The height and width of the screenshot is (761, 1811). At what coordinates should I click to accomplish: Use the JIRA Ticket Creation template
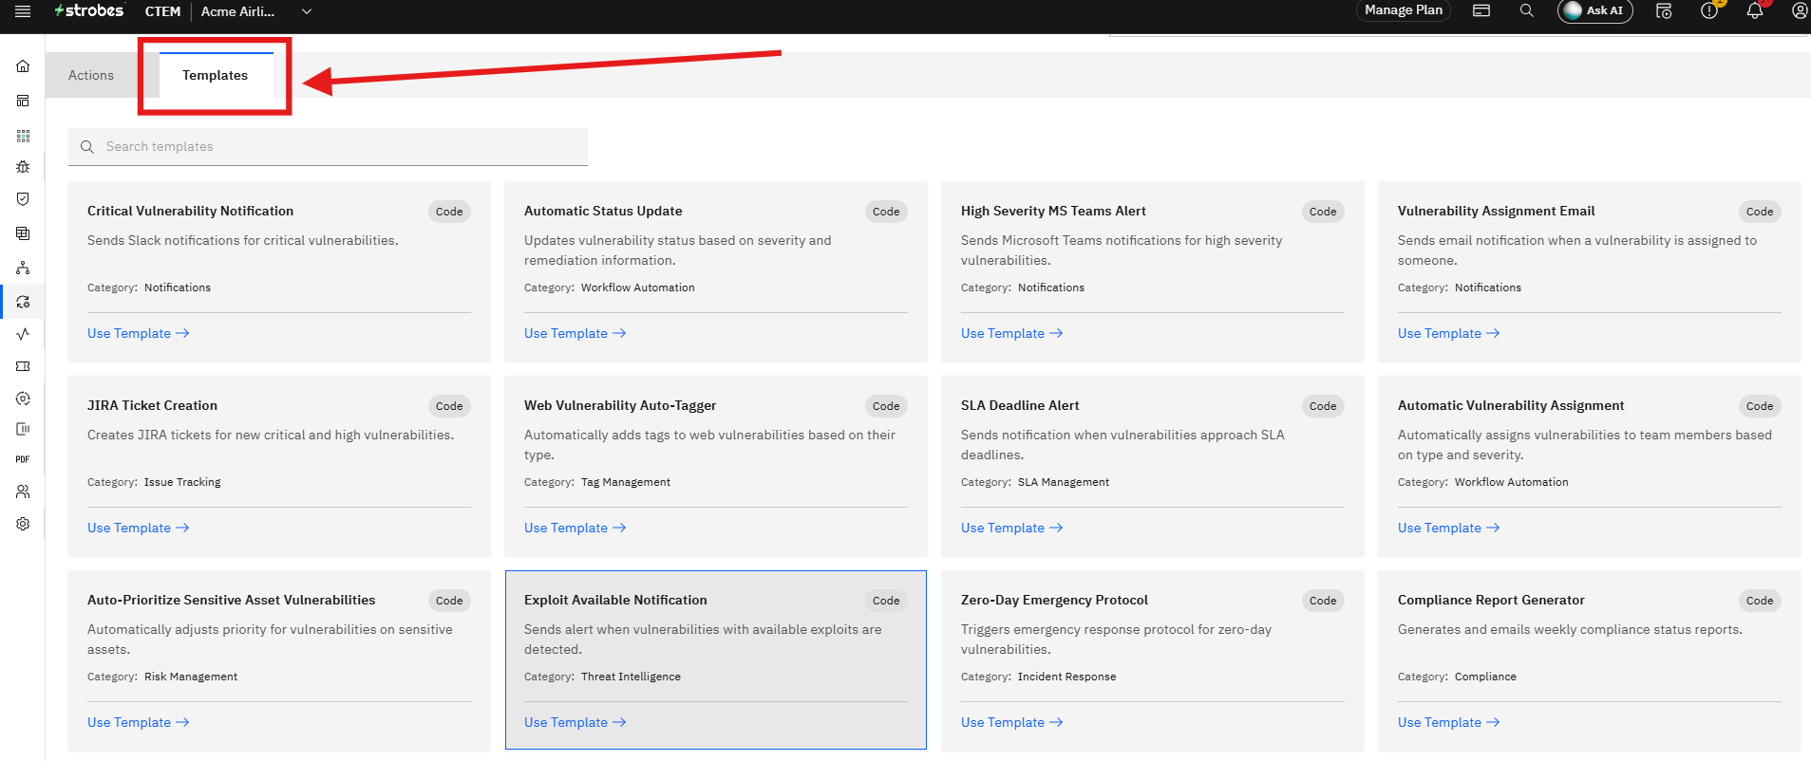[x=139, y=528]
